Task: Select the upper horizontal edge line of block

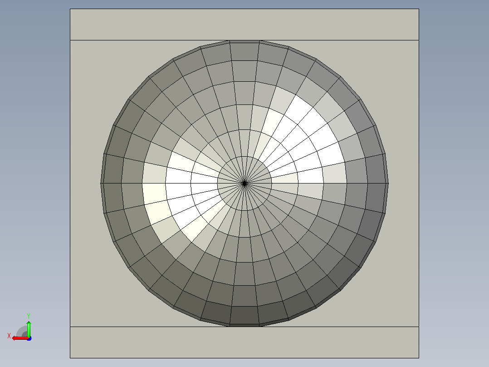Action: click(x=244, y=40)
